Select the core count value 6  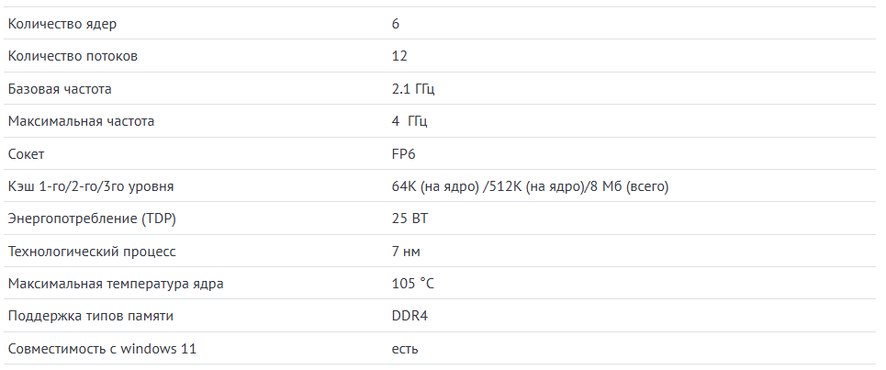[x=396, y=24]
